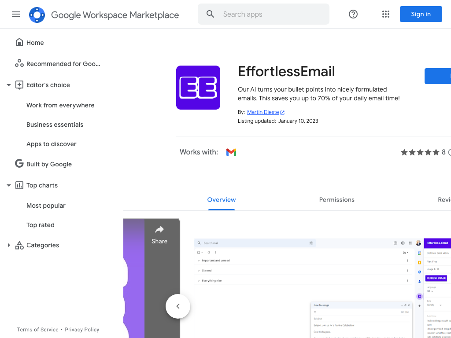The height and width of the screenshot is (338, 451).
Task: Open Terms of Service link
Action: (37, 330)
